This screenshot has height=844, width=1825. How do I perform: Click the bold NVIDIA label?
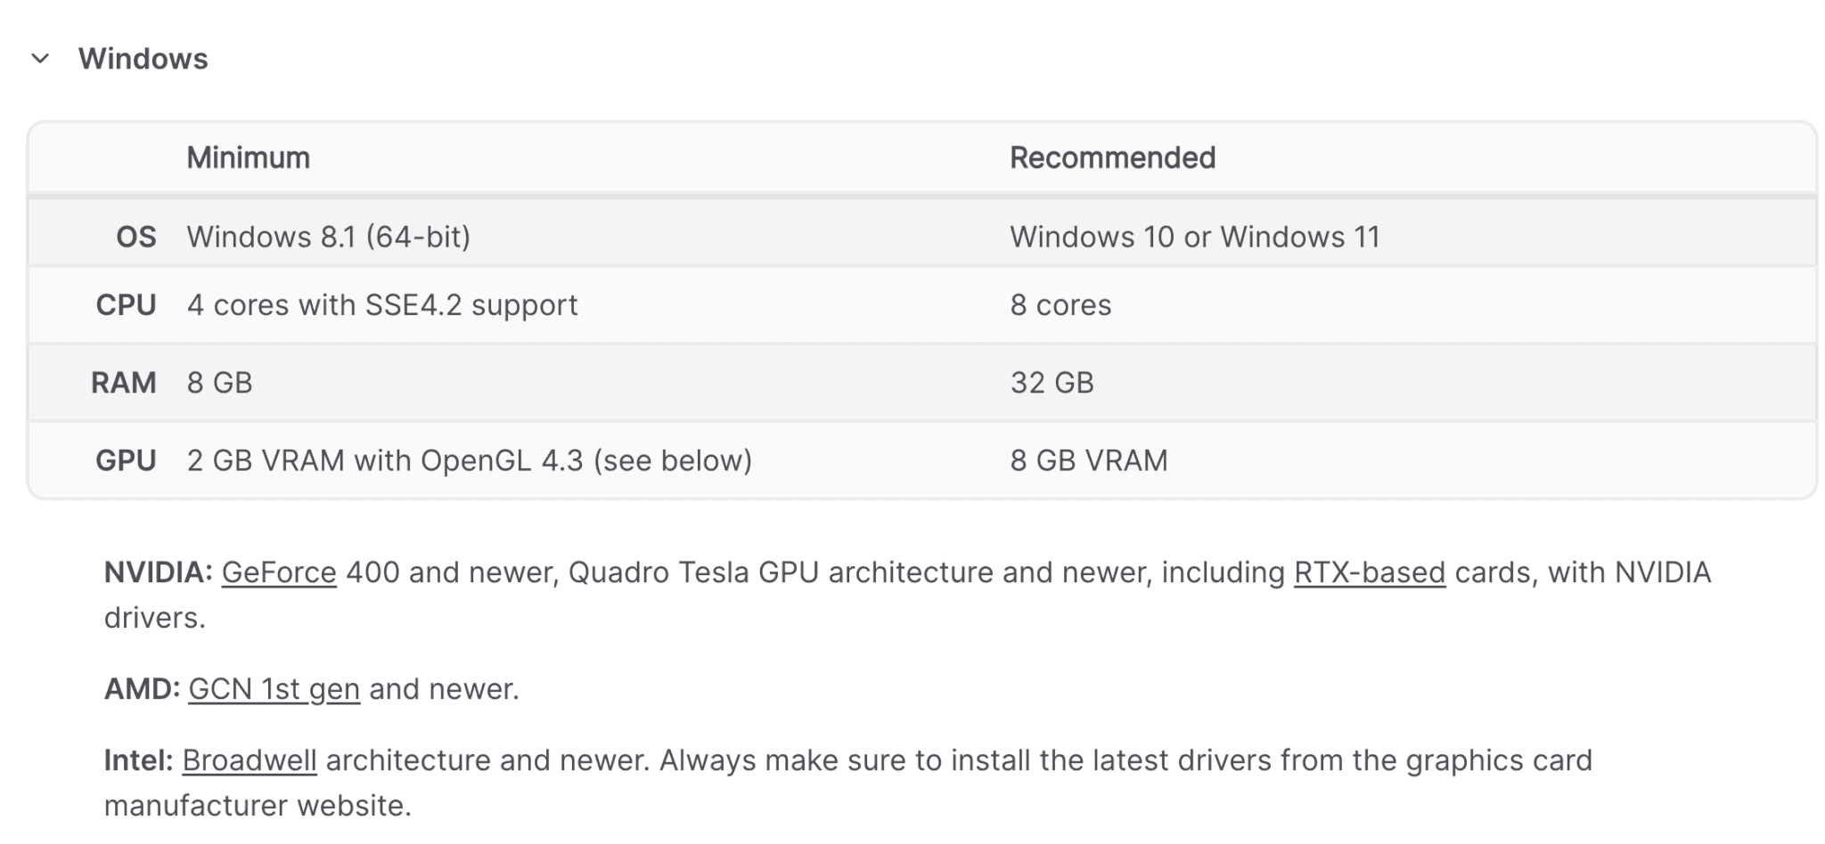coord(158,572)
